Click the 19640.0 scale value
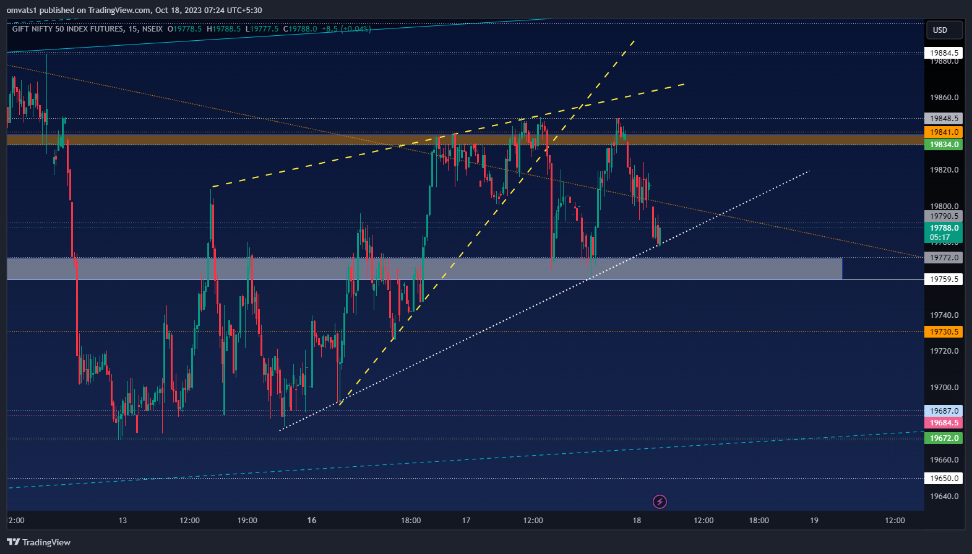This screenshot has height=554, width=972. [944, 496]
